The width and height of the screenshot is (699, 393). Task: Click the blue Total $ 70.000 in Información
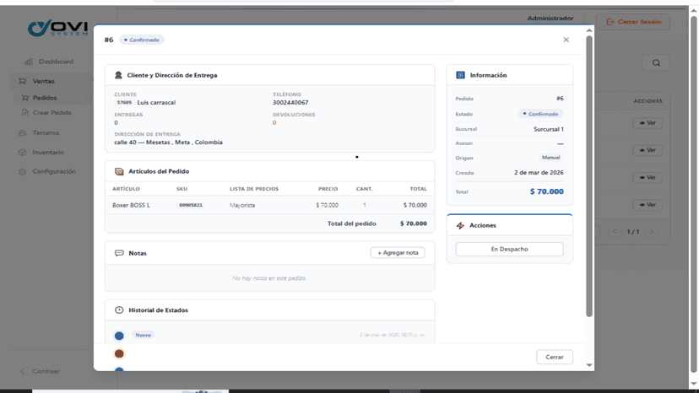[546, 191]
